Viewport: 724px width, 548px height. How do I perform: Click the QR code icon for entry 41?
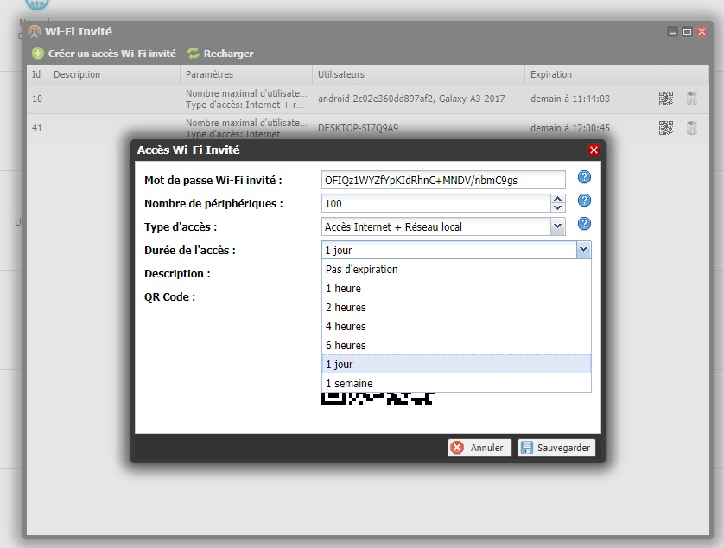click(x=665, y=128)
